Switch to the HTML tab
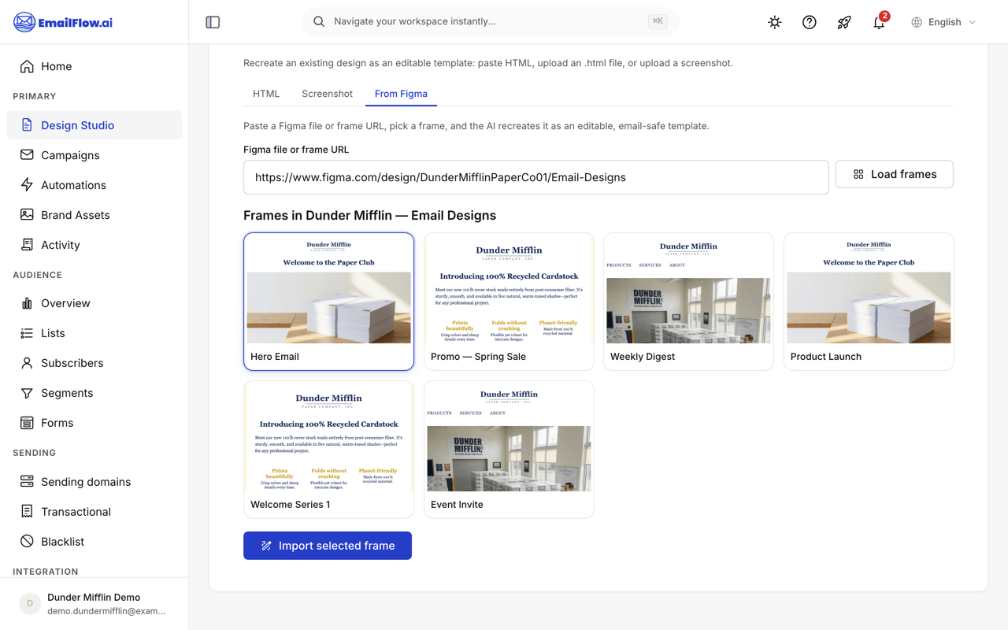The height and width of the screenshot is (630, 1008). [x=266, y=94]
